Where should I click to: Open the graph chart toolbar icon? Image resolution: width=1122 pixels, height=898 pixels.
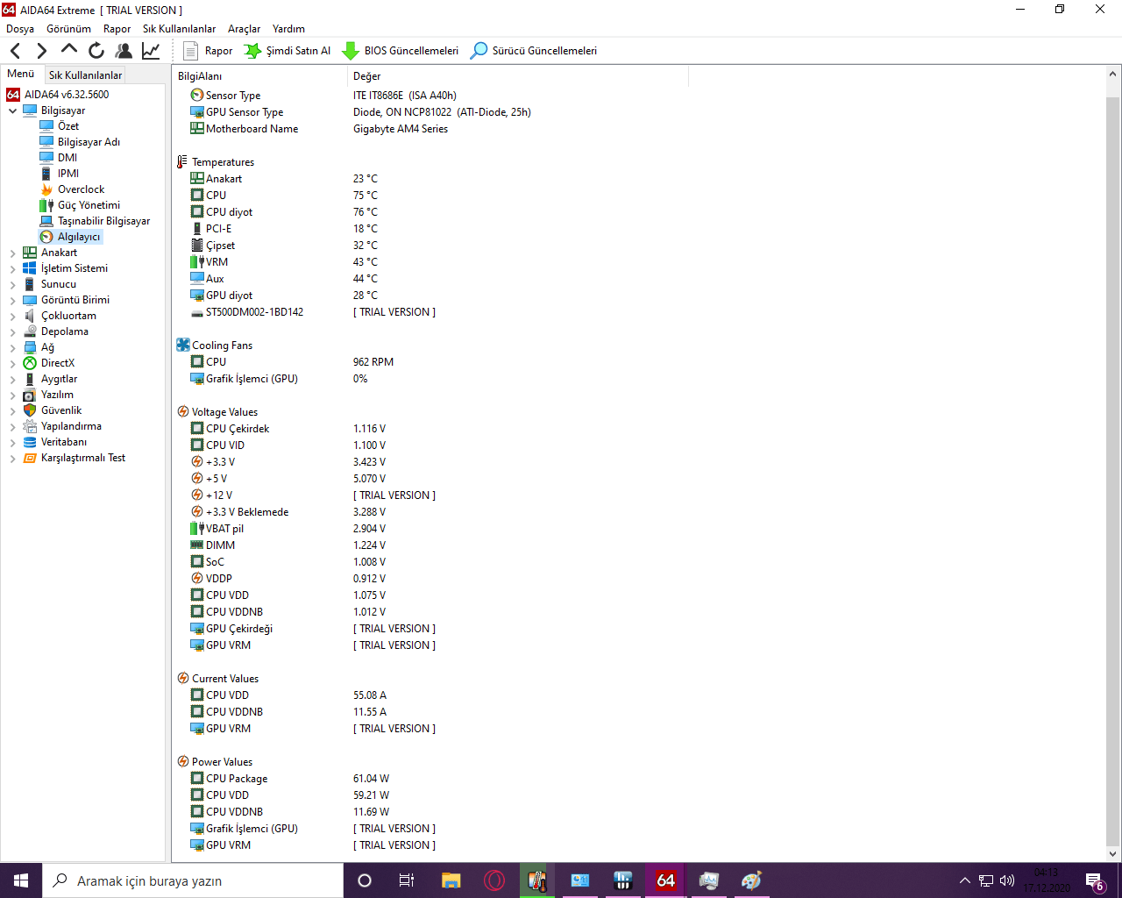151,51
